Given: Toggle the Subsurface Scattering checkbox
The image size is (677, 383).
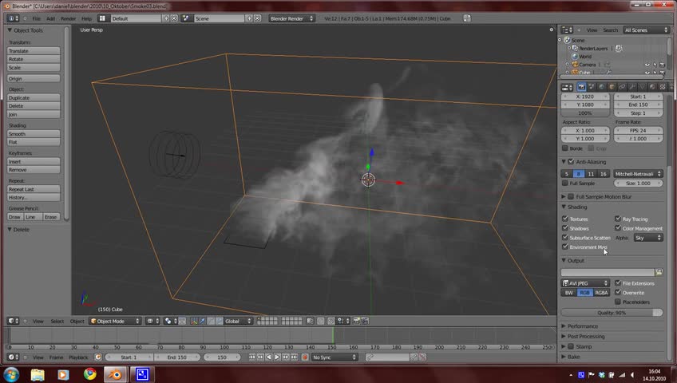Looking at the screenshot, I should coord(565,237).
